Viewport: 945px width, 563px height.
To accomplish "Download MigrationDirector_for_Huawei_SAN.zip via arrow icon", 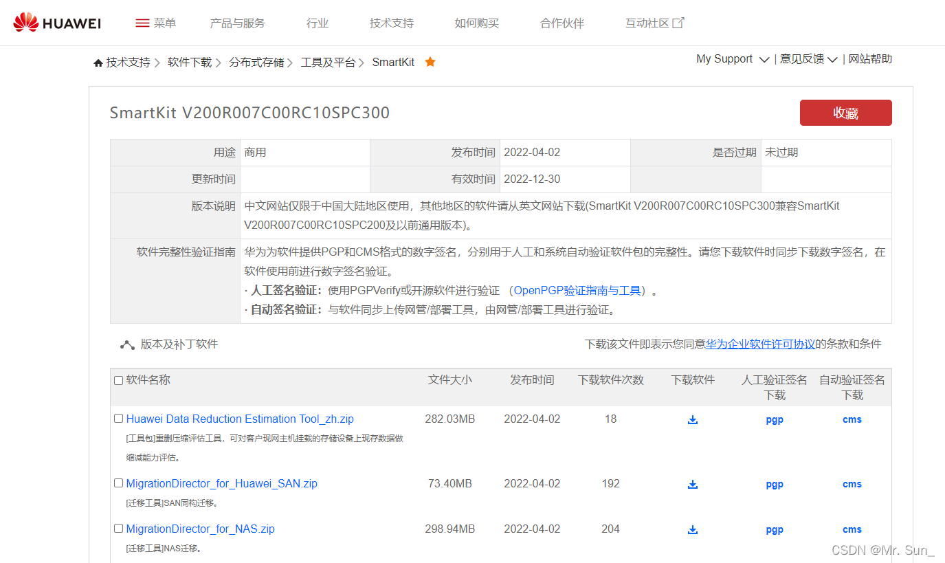I will point(693,484).
